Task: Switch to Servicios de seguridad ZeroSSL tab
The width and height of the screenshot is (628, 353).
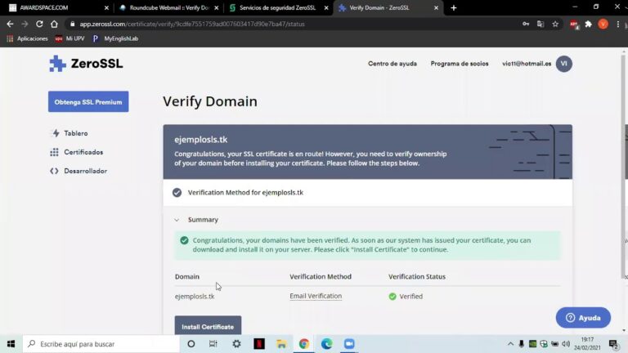Action: [277, 7]
